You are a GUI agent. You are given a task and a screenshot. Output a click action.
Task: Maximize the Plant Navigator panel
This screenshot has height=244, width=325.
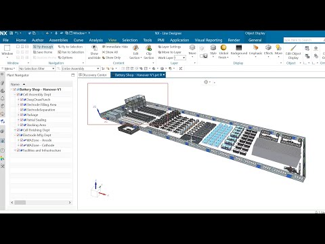(72, 75)
